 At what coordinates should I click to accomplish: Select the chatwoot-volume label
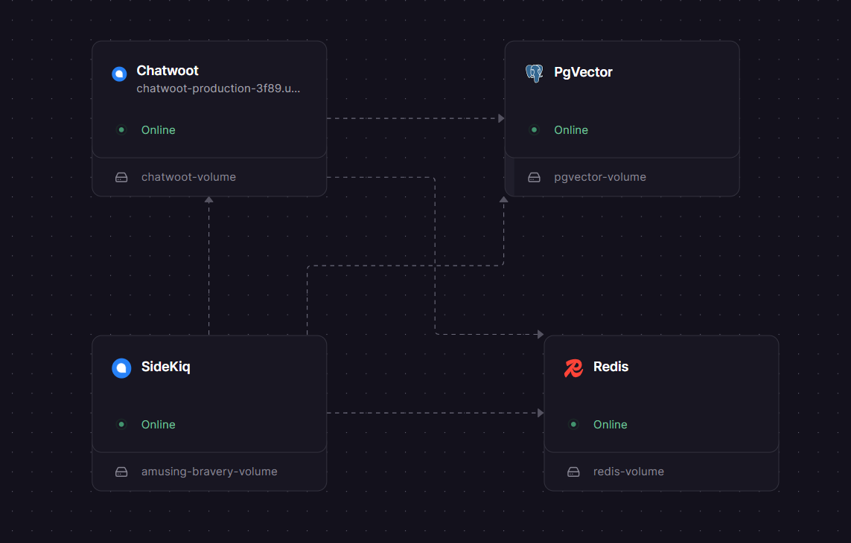click(x=188, y=177)
